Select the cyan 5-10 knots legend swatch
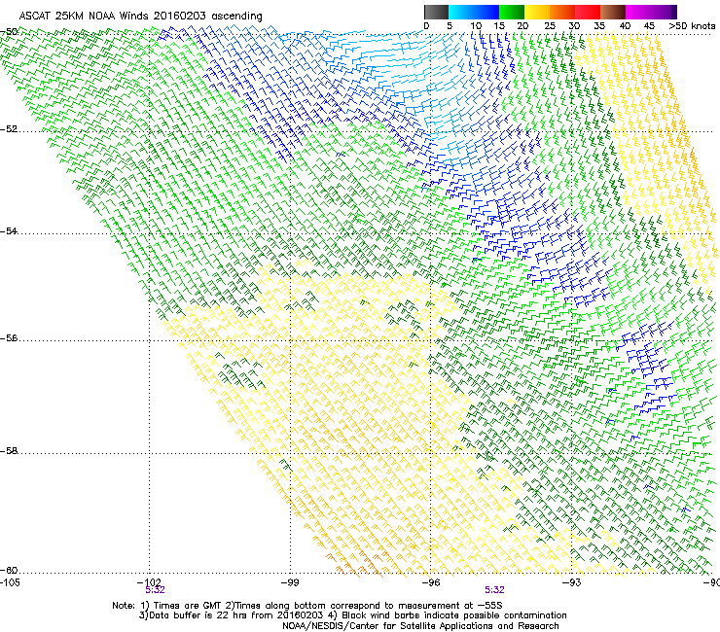The image size is (720, 632). pyautogui.click(x=460, y=12)
